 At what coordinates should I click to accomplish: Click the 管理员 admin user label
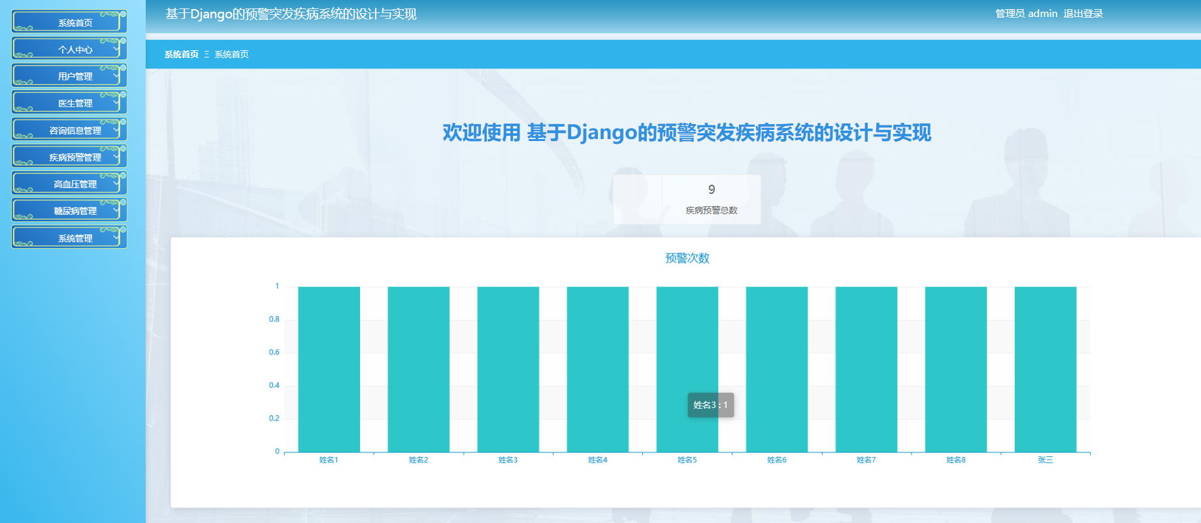(x=1026, y=13)
